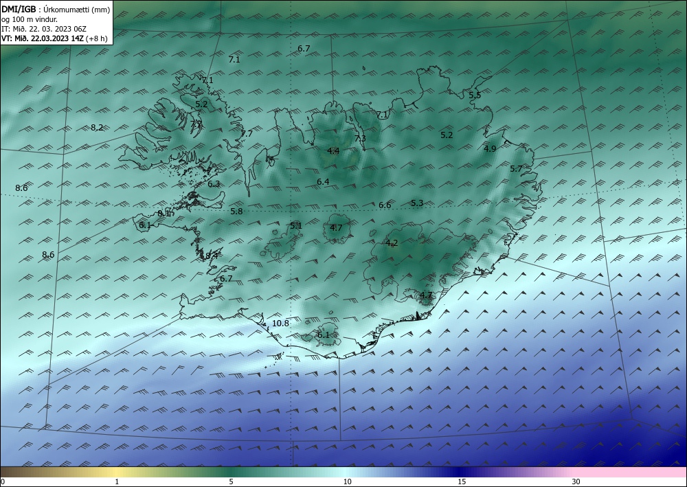Click the 8.4 value label
The width and height of the screenshot is (687, 487).
pos(212,256)
